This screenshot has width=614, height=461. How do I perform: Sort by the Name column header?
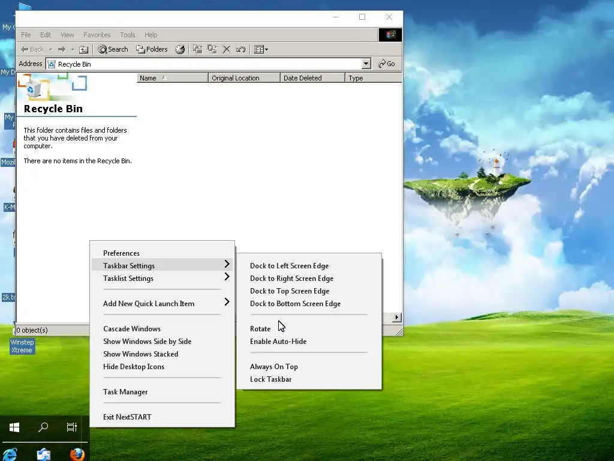(x=172, y=78)
